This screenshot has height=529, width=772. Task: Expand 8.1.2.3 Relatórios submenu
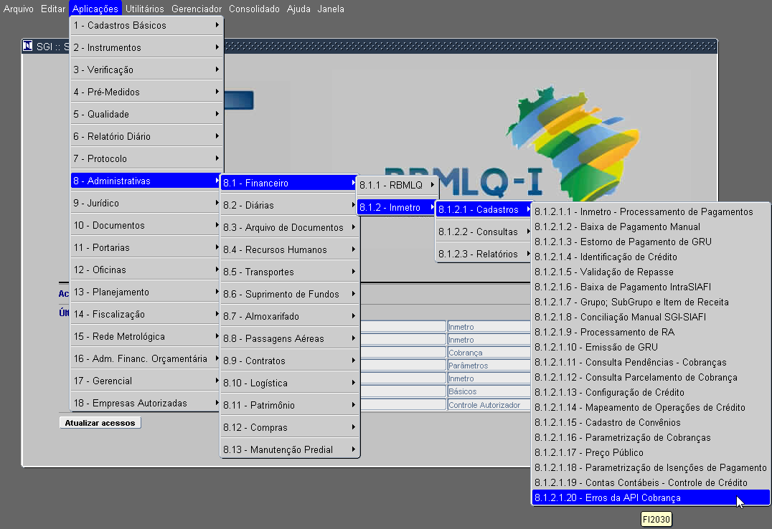coord(484,254)
